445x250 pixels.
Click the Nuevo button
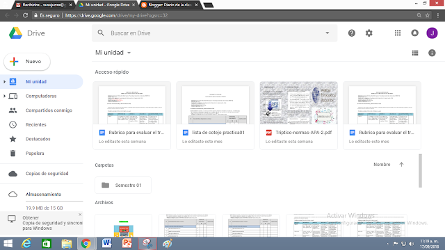[27, 62]
